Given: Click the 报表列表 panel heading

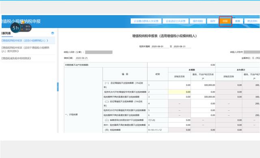Looking at the screenshot, I should [x=6, y=33].
